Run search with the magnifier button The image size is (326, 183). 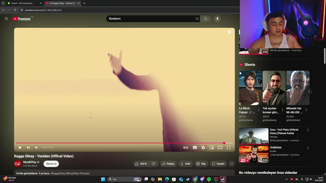point(206,19)
